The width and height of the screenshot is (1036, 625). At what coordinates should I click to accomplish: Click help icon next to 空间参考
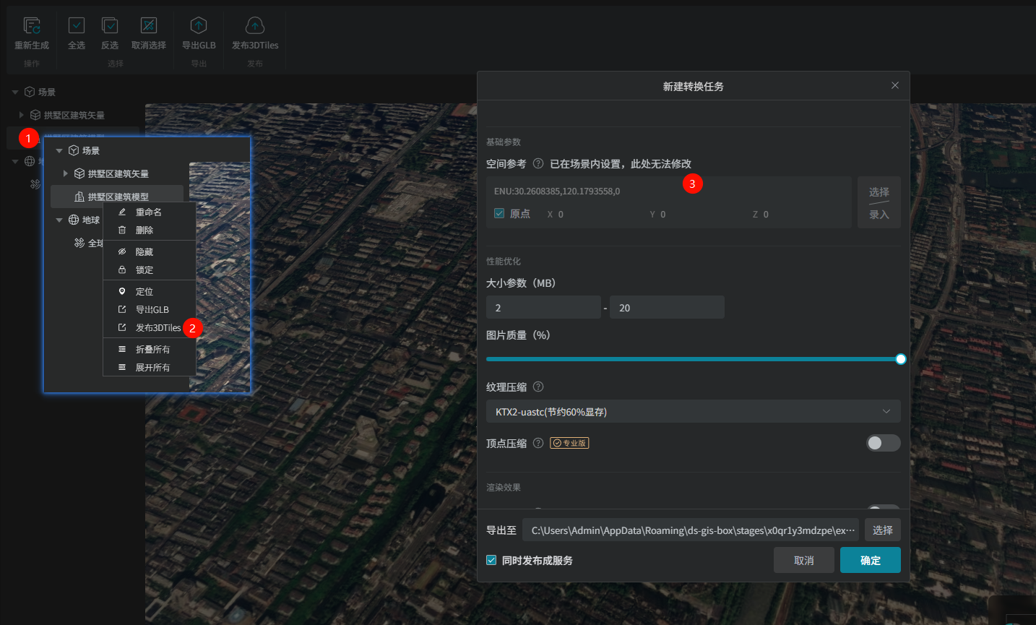tap(538, 164)
